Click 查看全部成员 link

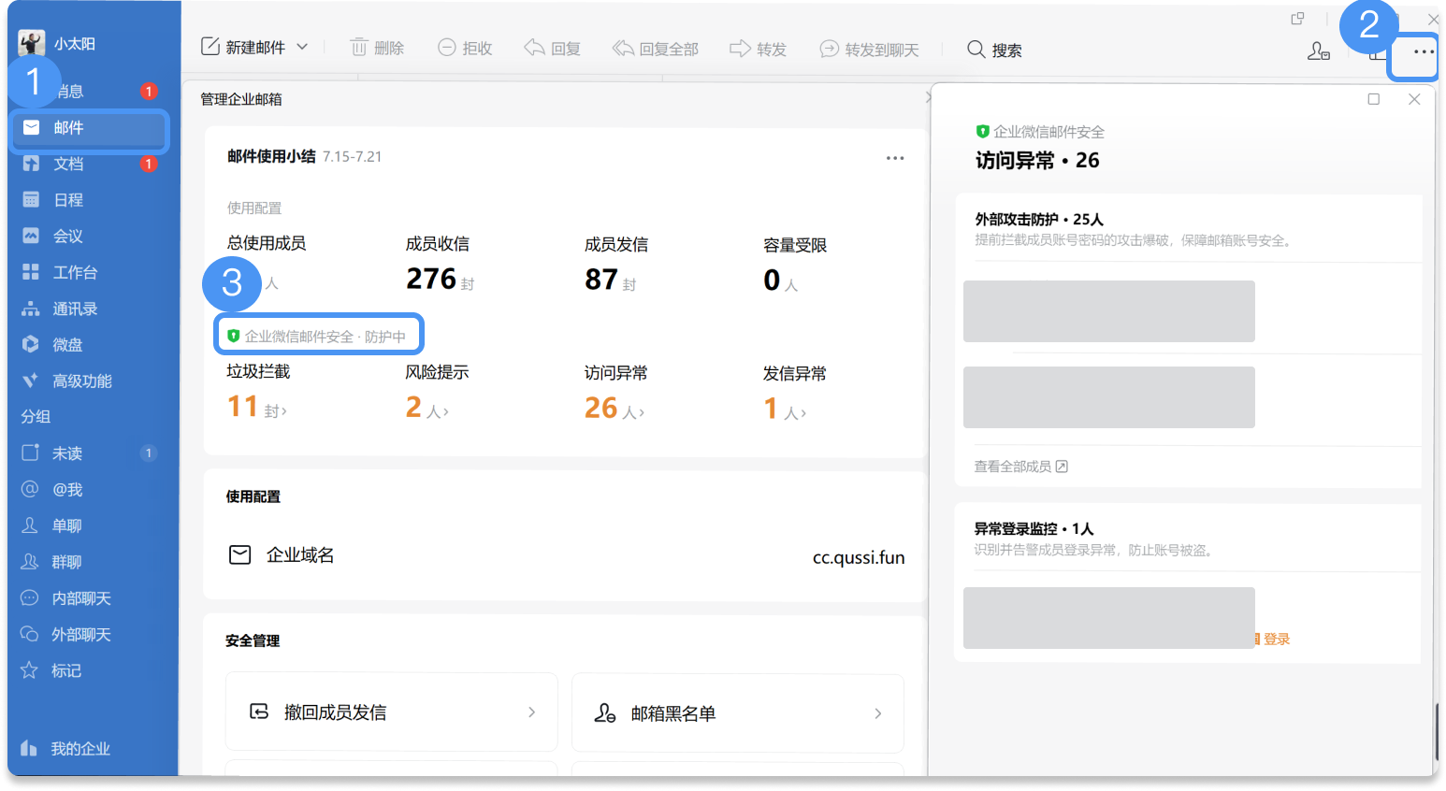point(1020,467)
